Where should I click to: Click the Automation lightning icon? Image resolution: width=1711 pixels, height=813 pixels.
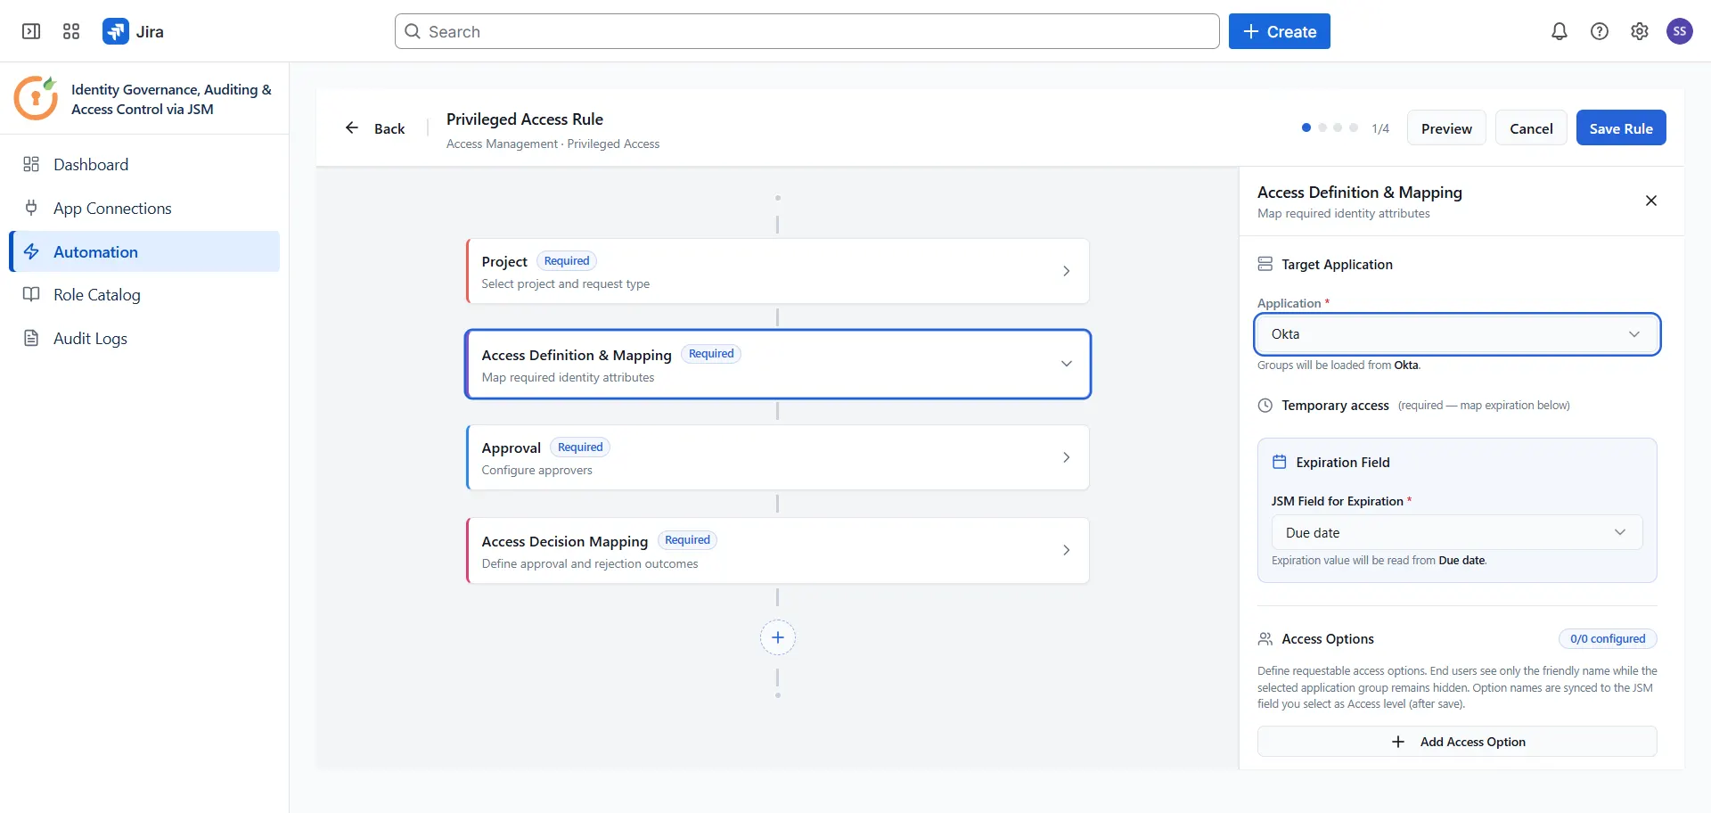[31, 251]
